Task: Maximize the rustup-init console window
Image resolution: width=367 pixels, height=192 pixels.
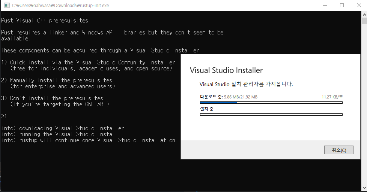Action: click(x=342, y=5)
